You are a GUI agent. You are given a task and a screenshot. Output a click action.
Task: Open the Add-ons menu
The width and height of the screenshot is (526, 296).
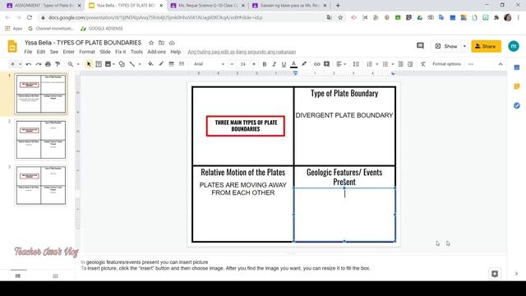click(157, 52)
